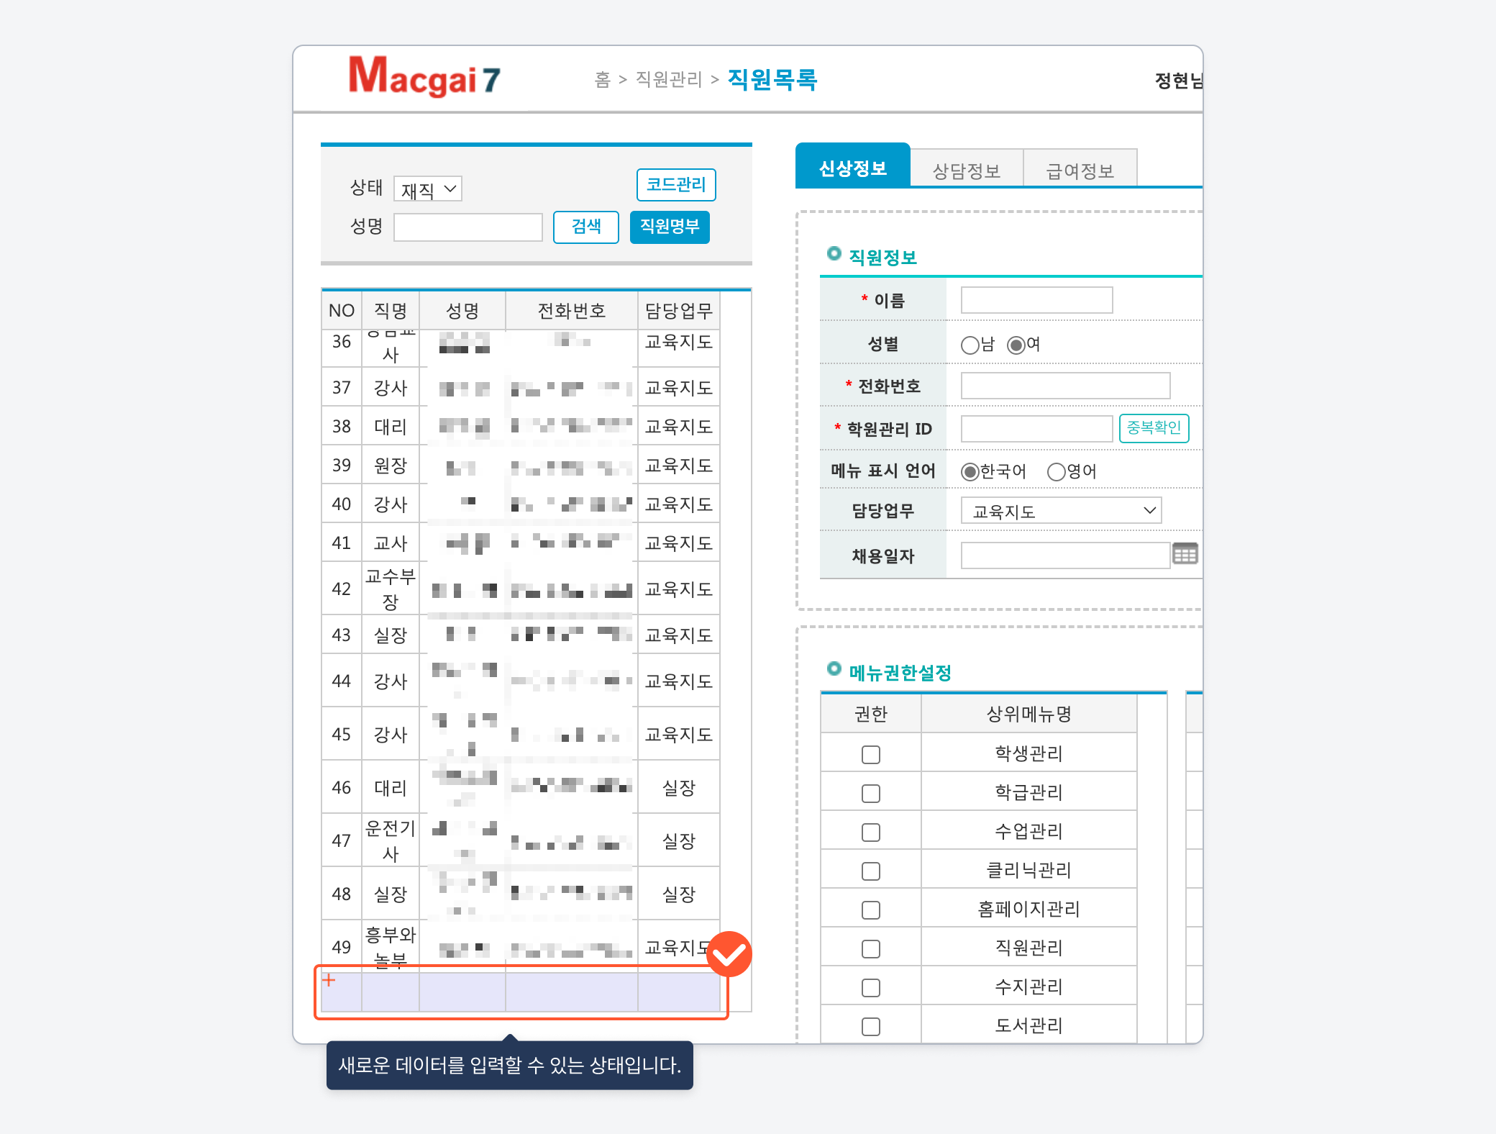Select the 남 gender radio button

coord(970,345)
